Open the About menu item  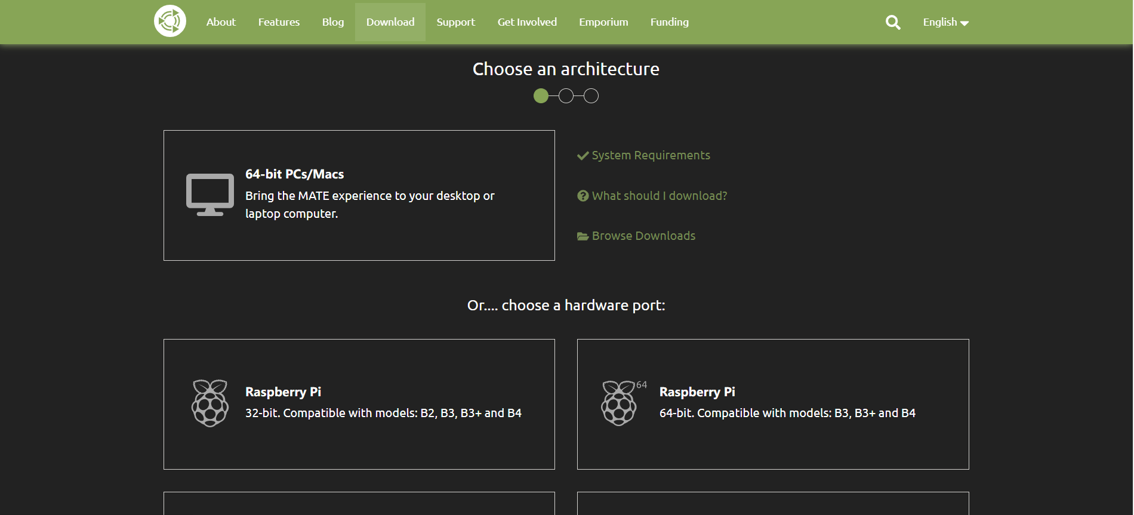click(x=221, y=22)
